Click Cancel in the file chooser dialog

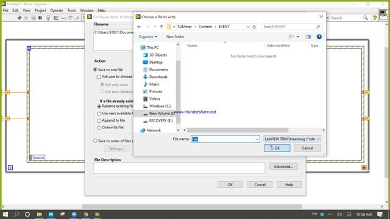point(307,148)
